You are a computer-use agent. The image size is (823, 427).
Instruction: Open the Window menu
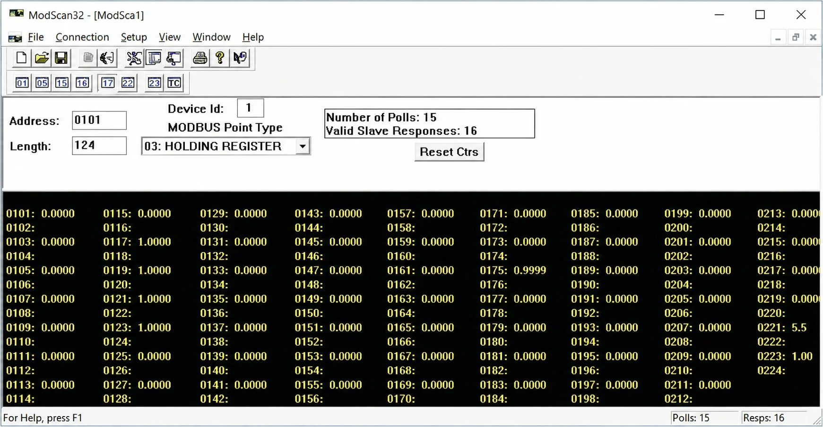(x=211, y=37)
